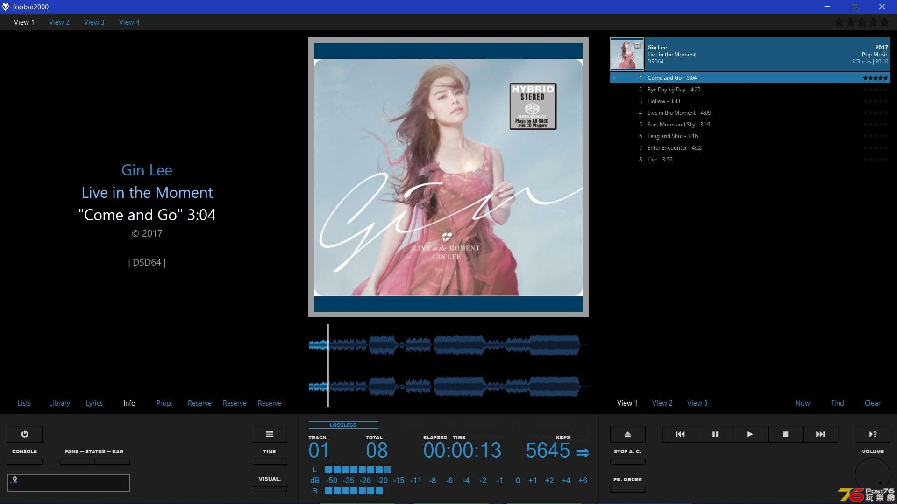Select track Bye Day by Day - 4:20
The height and width of the screenshot is (504, 897).
click(x=750, y=90)
